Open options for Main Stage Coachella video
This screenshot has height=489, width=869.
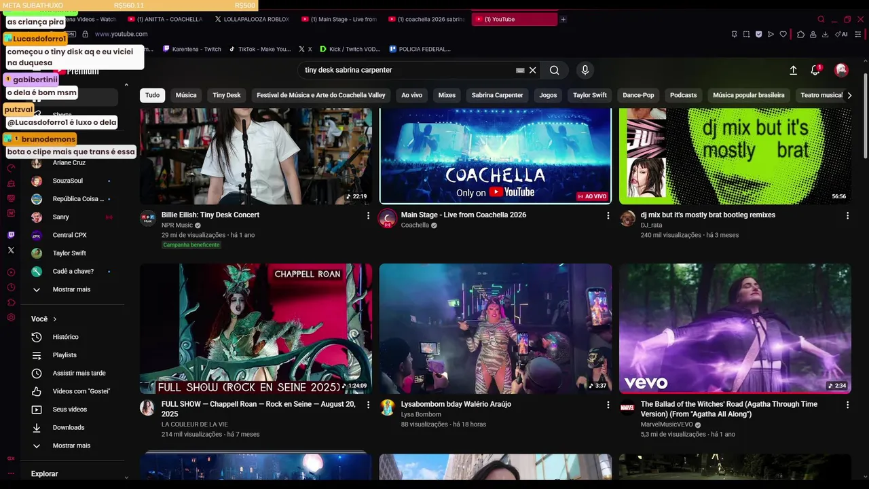608,215
